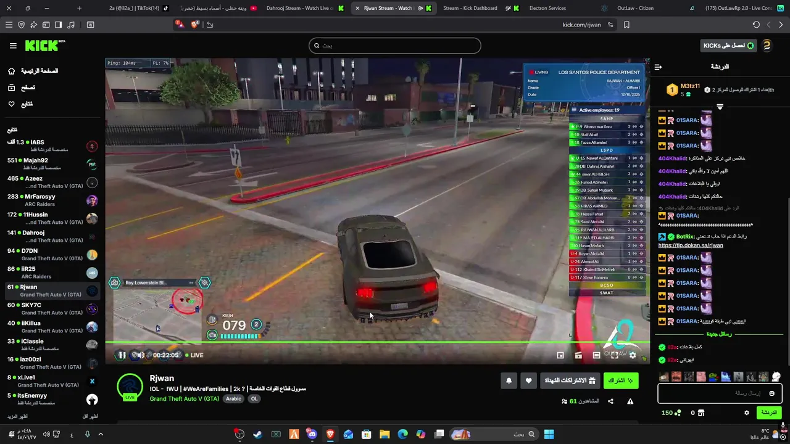Bookmark this page in address bar
Image resolution: width=790 pixels, height=444 pixels.
pyautogui.click(x=626, y=25)
